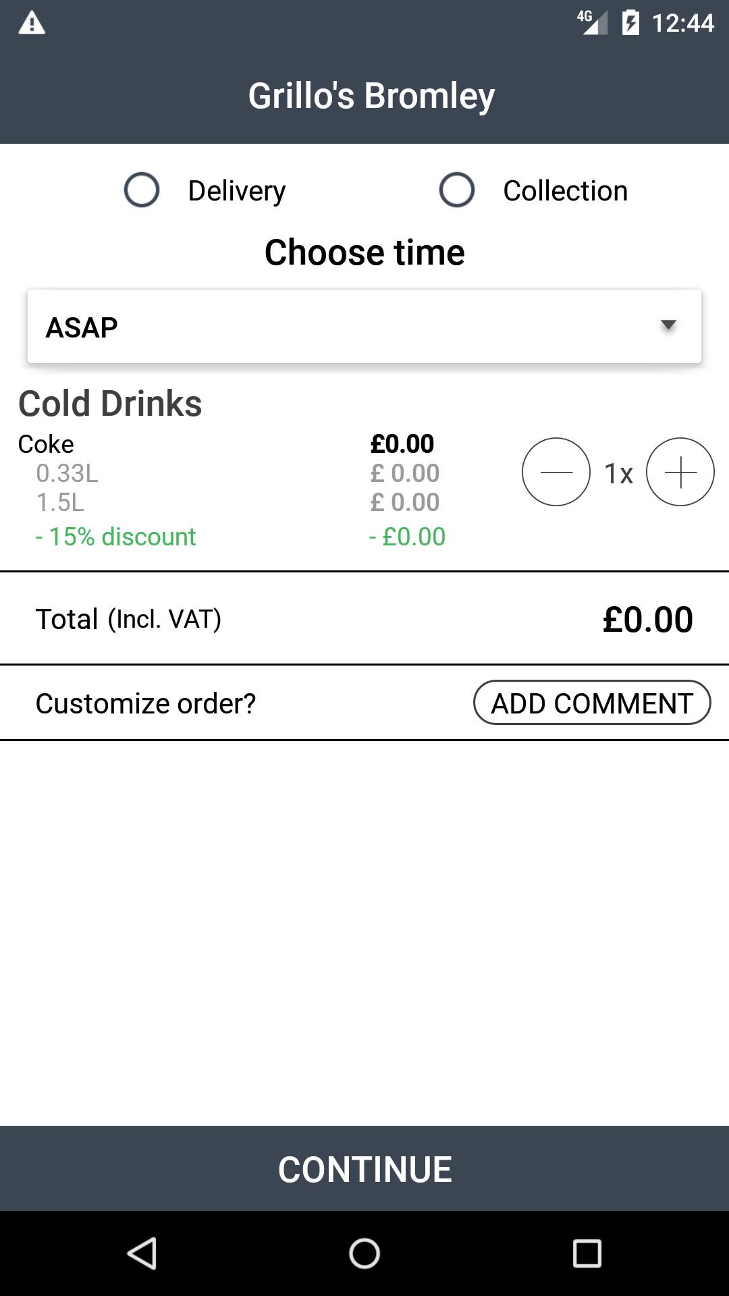
Task: Click the dropdown arrow beside ASAP
Action: 668,325
